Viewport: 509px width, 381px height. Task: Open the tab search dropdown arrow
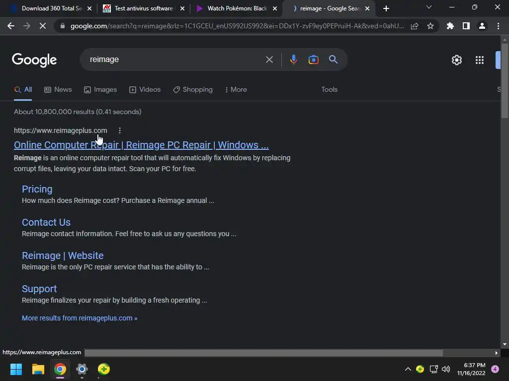coord(429,7)
